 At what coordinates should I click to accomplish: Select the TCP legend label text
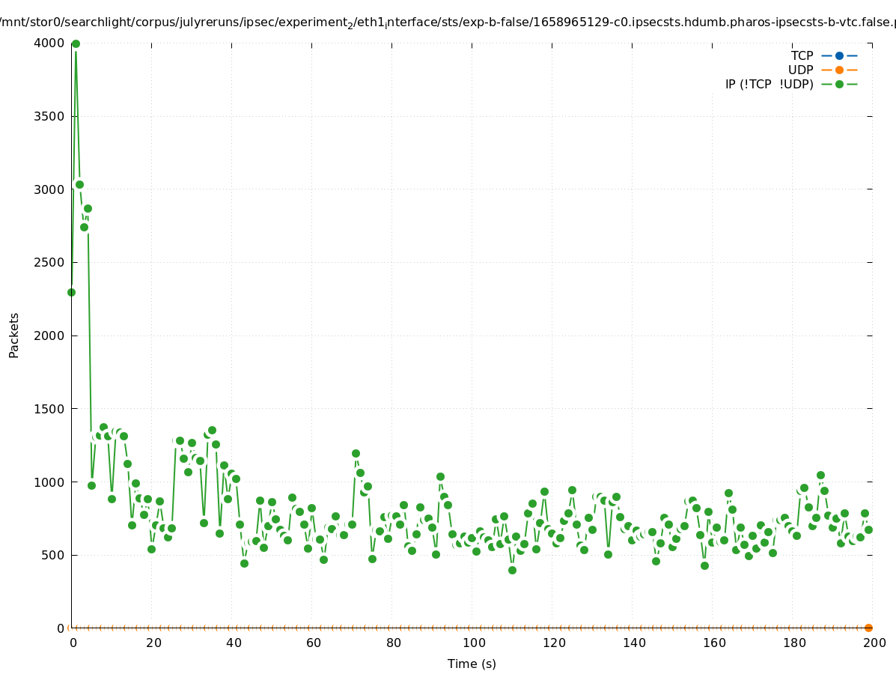(802, 55)
